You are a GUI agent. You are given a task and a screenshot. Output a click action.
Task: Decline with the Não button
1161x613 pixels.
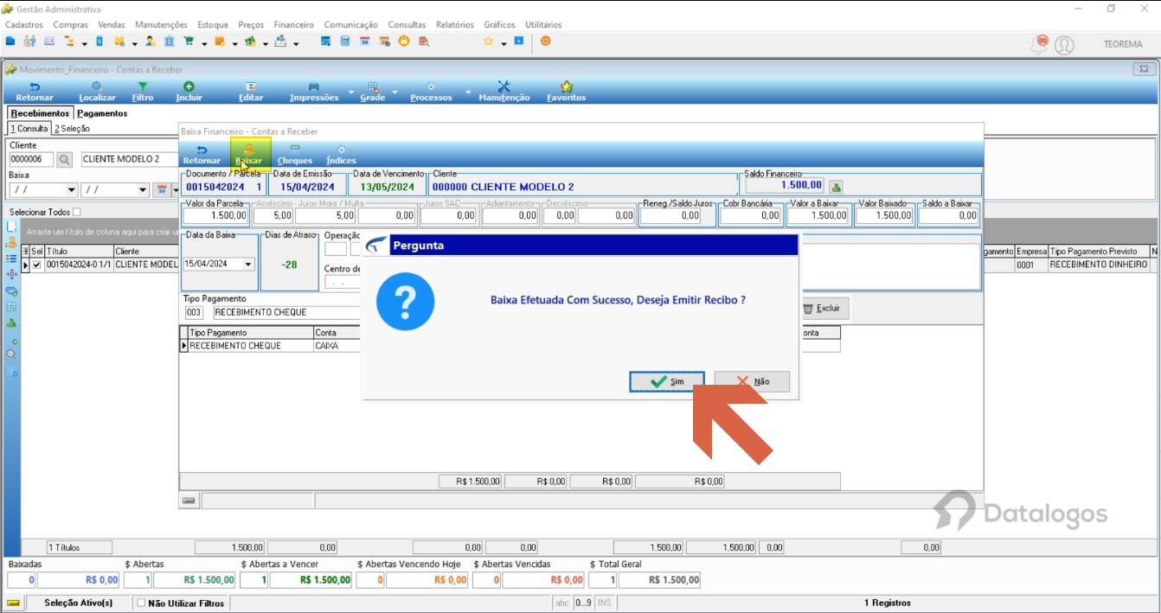pyautogui.click(x=752, y=381)
